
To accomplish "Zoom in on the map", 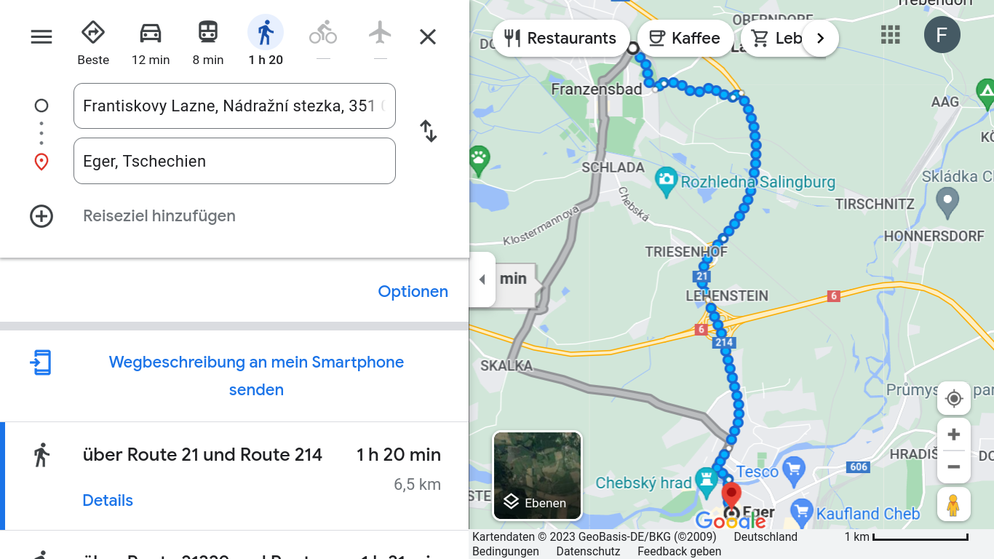I will [953, 435].
